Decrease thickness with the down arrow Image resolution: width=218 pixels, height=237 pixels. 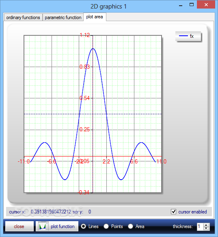(206, 228)
